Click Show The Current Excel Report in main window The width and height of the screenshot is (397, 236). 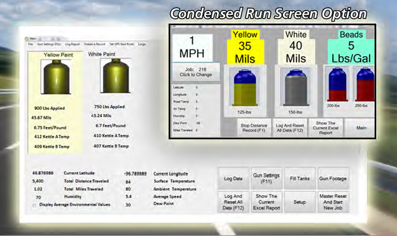point(266,202)
